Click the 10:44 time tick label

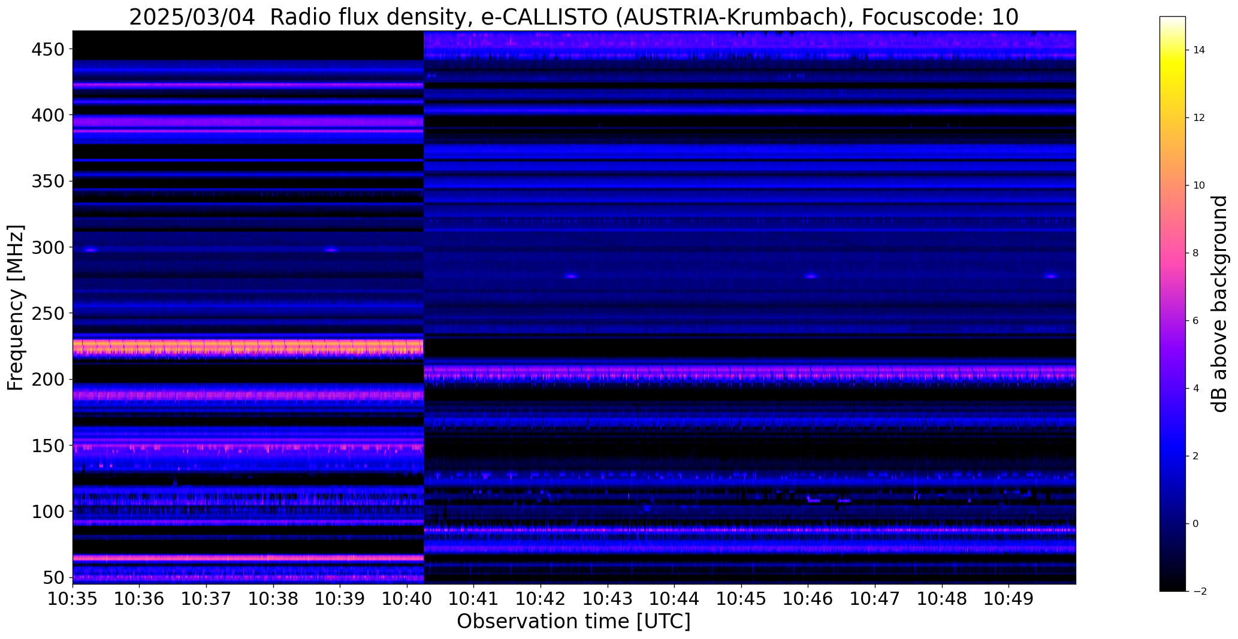click(x=675, y=599)
